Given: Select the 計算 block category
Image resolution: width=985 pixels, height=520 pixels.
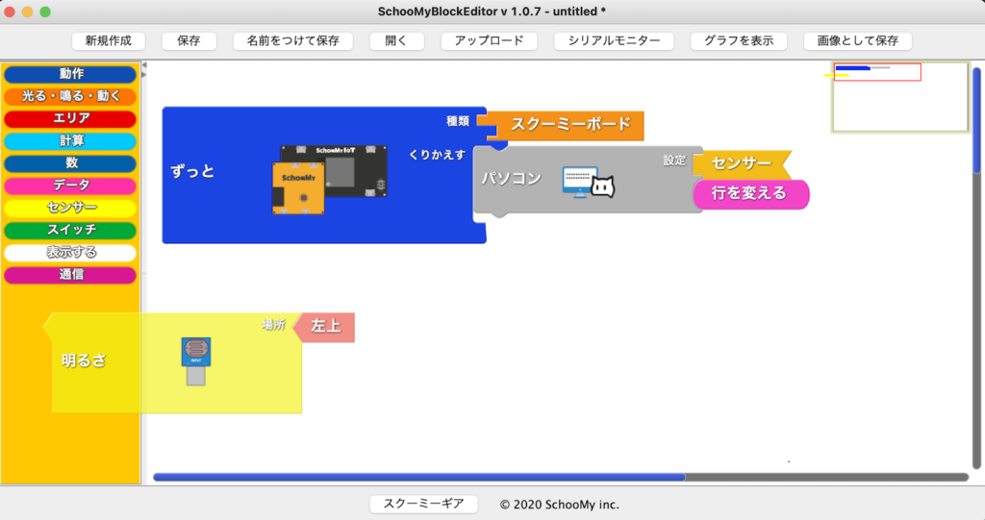Looking at the screenshot, I should click(x=70, y=140).
